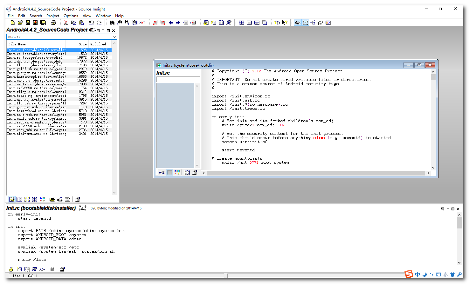This screenshot has width=469, height=284.
Task: Click the Browse Project Symbols book icon in Init.rc window
Action: point(187,172)
